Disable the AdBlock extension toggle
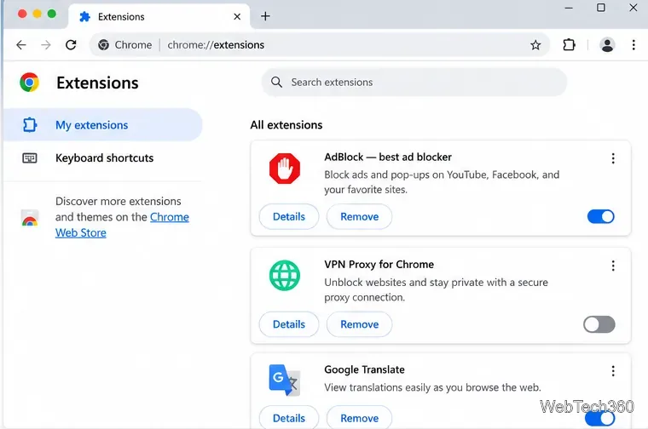Viewport: 648px width, 429px height. (601, 216)
